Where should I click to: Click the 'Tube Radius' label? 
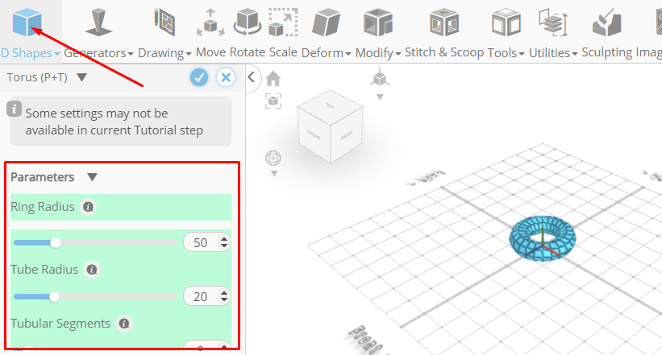pyautogui.click(x=44, y=270)
